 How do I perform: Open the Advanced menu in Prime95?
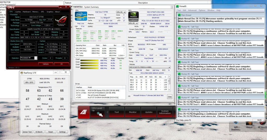192,10
